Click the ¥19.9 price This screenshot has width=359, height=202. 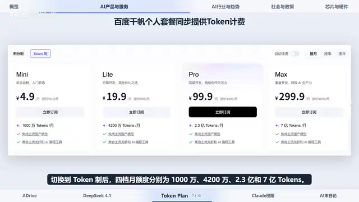click(114, 97)
